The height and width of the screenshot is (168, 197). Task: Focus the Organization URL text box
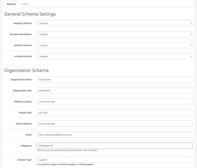114,91
